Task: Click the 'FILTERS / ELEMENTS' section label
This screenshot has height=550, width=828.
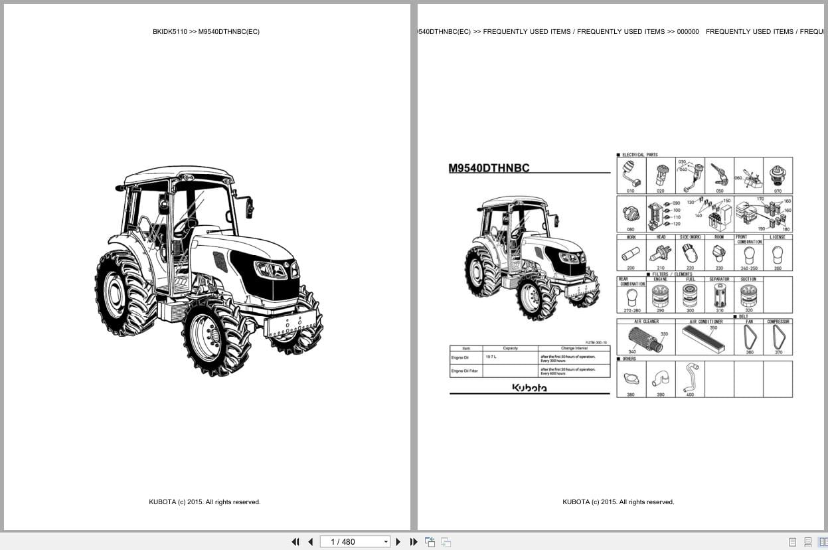Action: point(671,274)
